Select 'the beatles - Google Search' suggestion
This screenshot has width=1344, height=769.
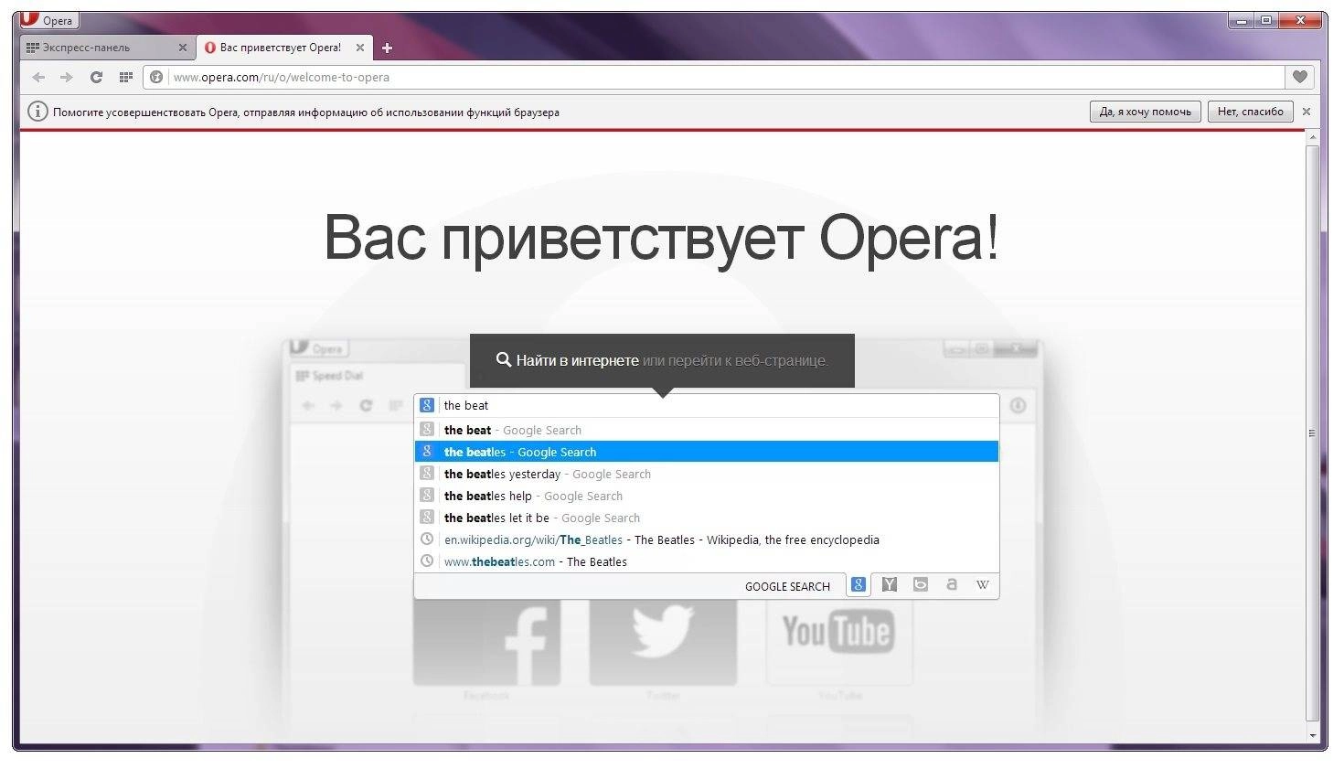[x=706, y=452]
